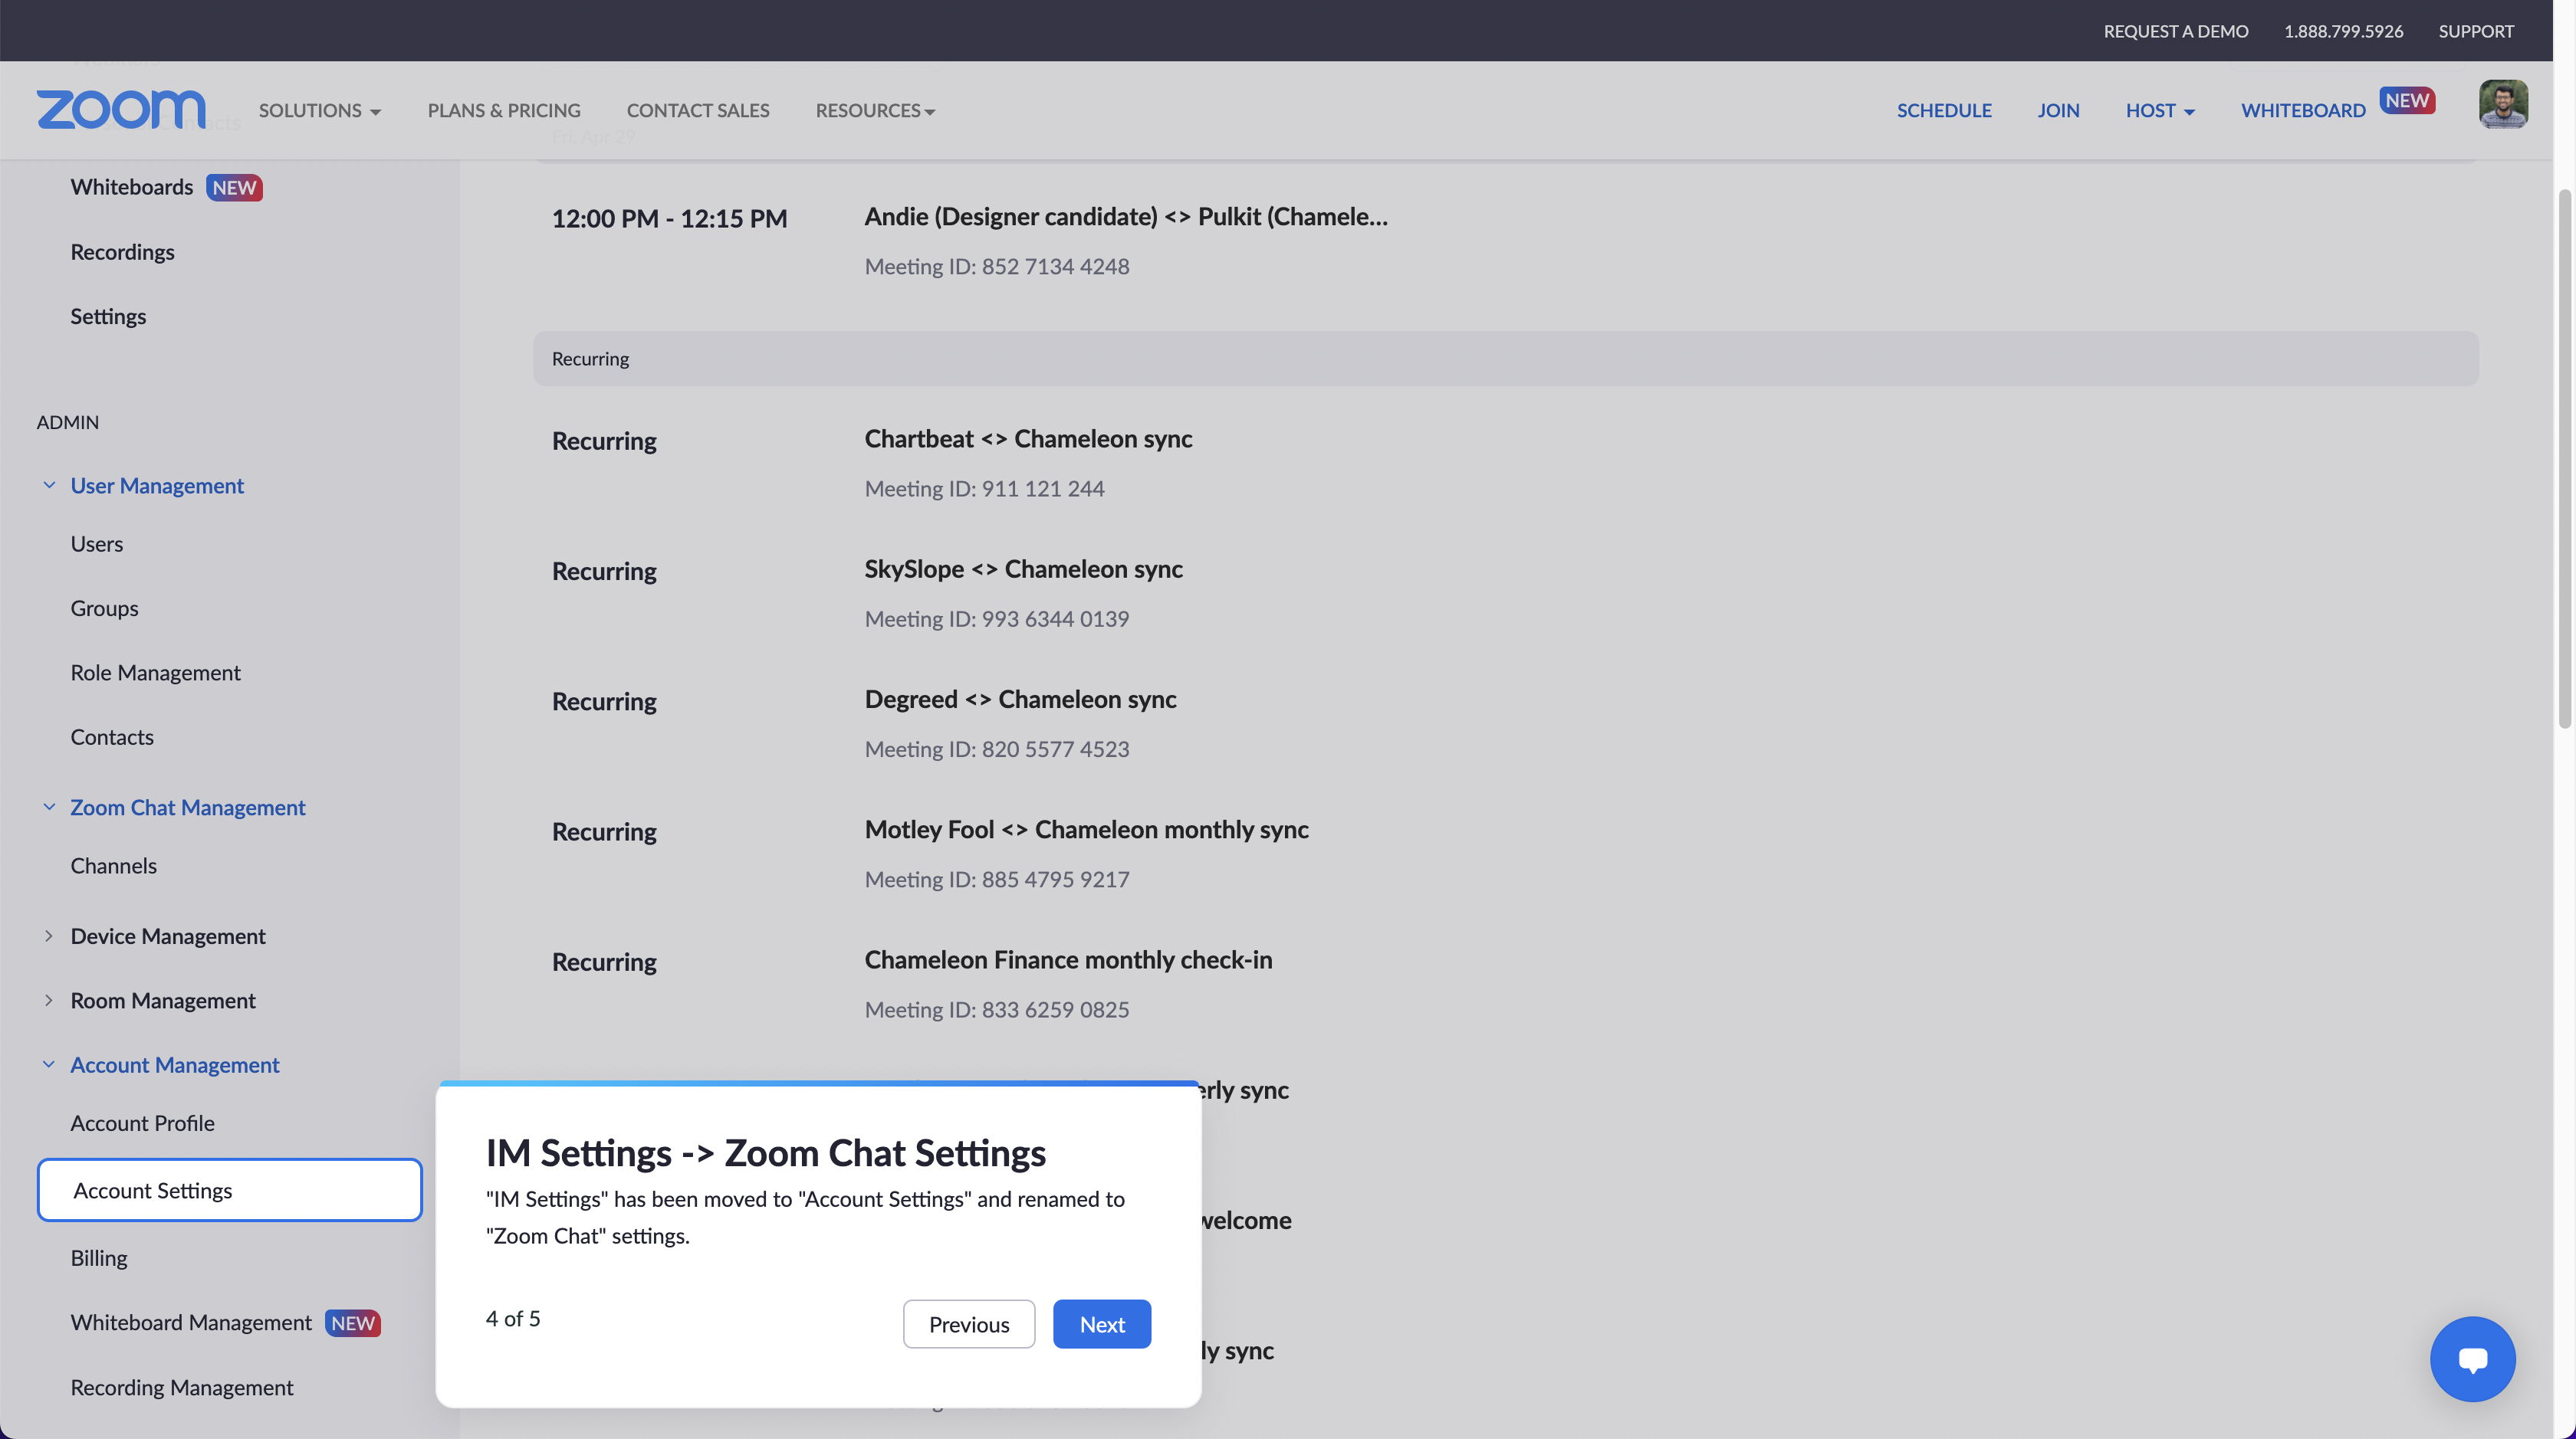The height and width of the screenshot is (1439, 2576).
Task: Open Whiteboard from top navigation
Action: point(2303,110)
